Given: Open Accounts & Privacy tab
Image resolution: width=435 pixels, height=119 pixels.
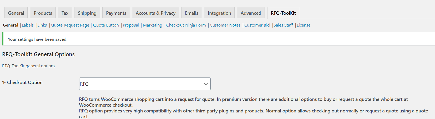Looking at the screenshot, I should pos(155,13).
